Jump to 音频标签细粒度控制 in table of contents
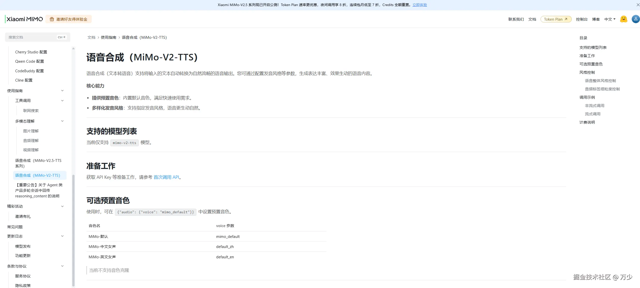This screenshot has width=640, height=288. tap(602, 89)
